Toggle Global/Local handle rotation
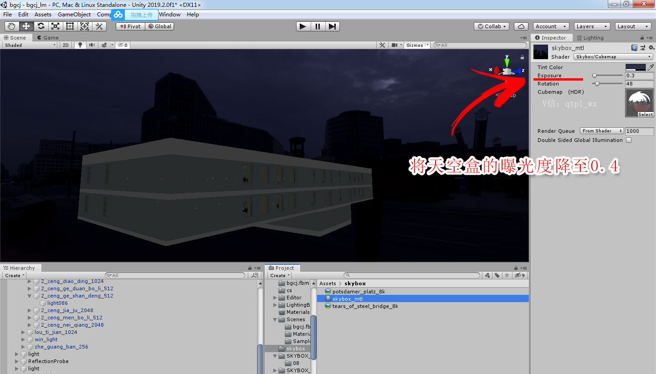The width and height of the screenshot is (656, 374). pyautogui.click(x=160, y=26)
